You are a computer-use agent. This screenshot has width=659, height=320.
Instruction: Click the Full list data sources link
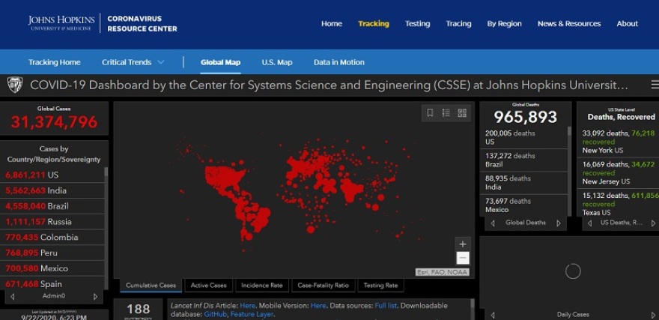tap(386, 306)
